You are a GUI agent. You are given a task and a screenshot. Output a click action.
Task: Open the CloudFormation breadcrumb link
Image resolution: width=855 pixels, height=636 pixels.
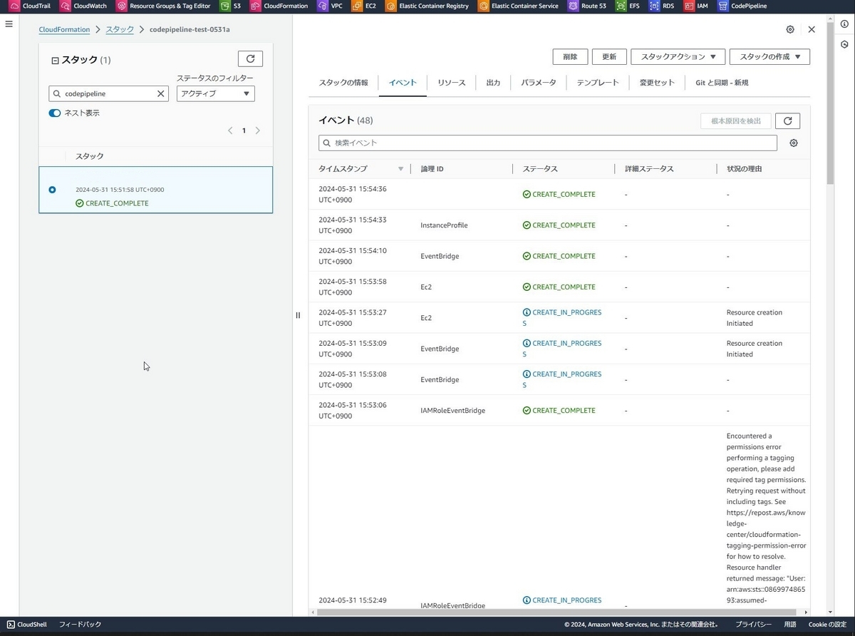pos(64,29)
